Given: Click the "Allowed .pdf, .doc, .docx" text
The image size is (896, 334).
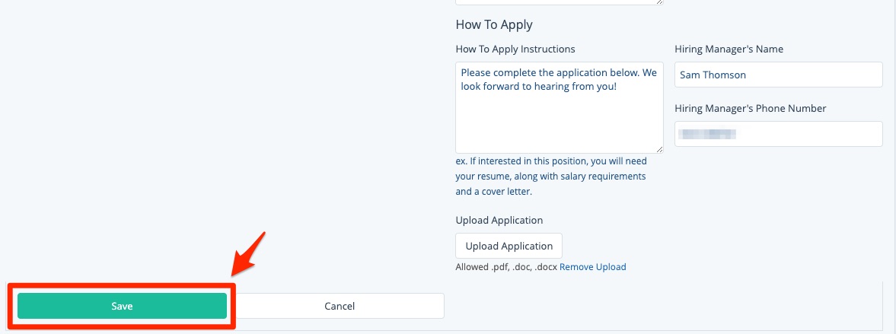Looking at the screenshot, I should point(506,267).
